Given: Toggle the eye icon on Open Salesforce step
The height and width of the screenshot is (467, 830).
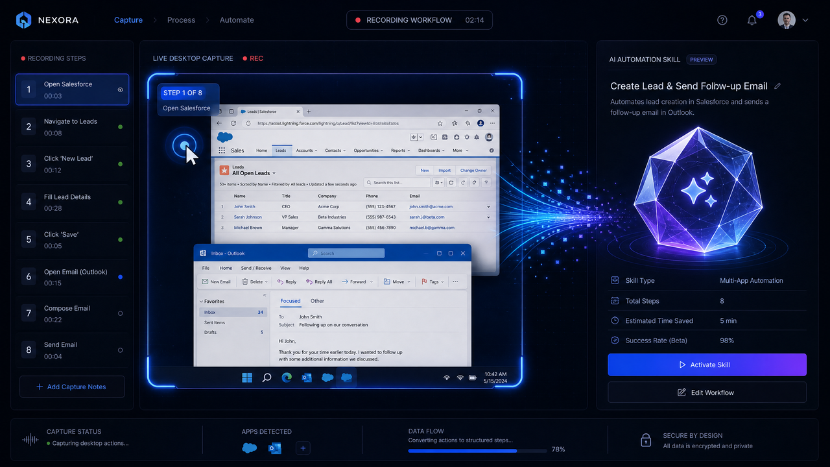Looking at the screenshot, I should click(x=120, y=90).
